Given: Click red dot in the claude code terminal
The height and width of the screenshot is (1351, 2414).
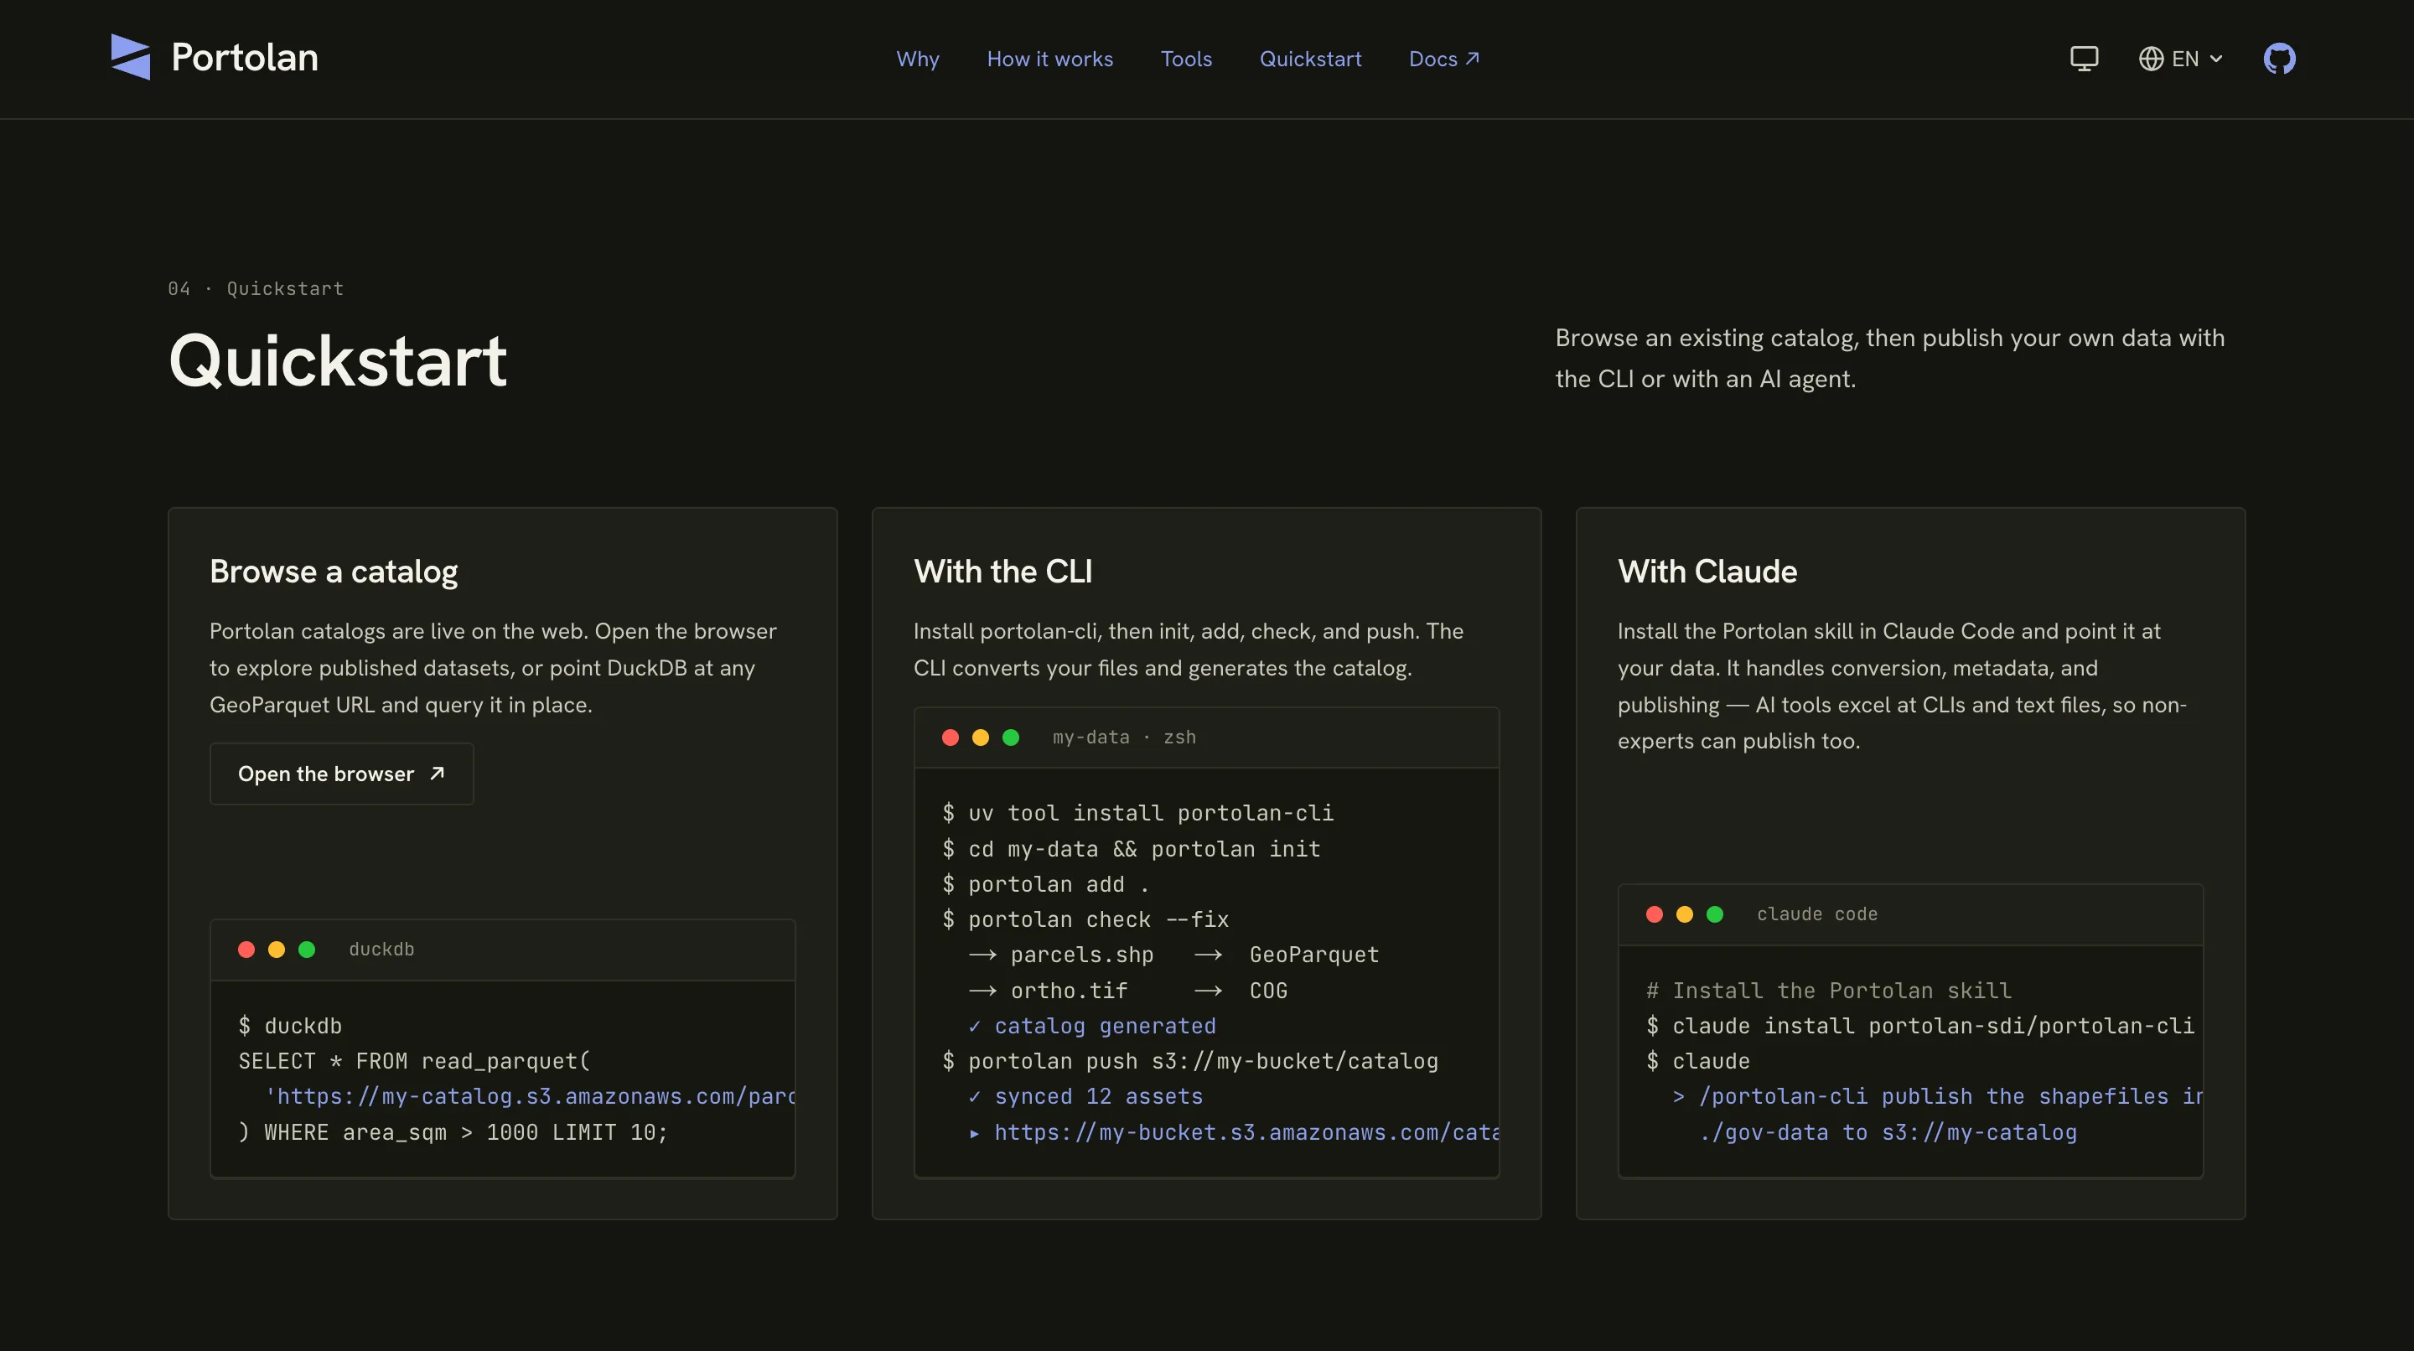Looking at the screenshot, I should pos(1654,914).
